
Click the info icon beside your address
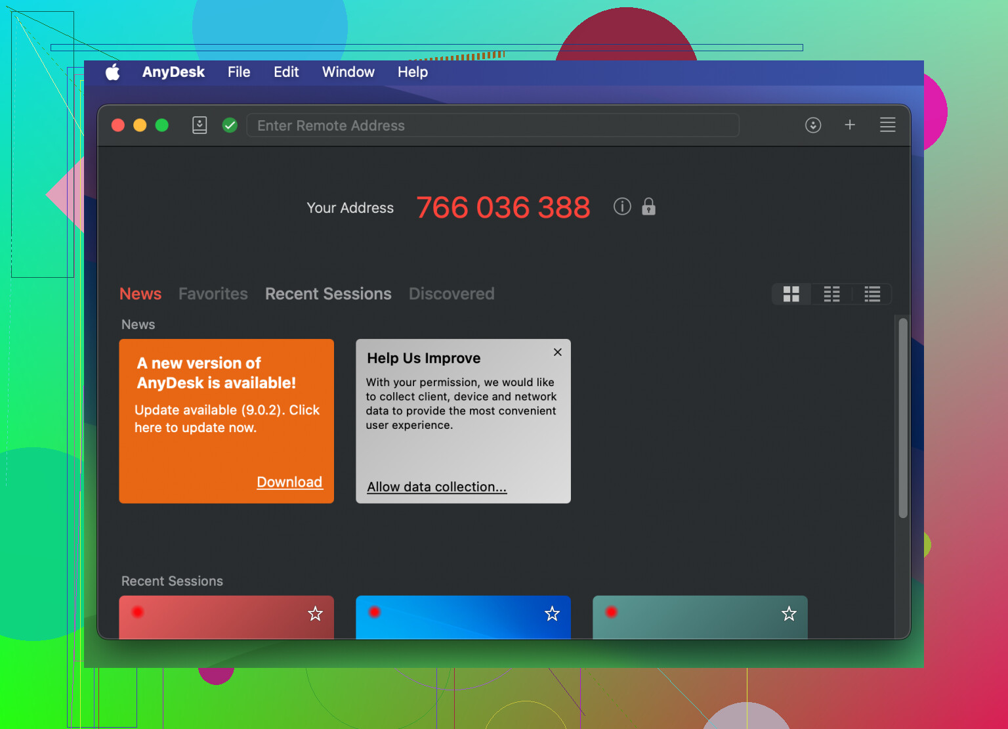(622, 207)
